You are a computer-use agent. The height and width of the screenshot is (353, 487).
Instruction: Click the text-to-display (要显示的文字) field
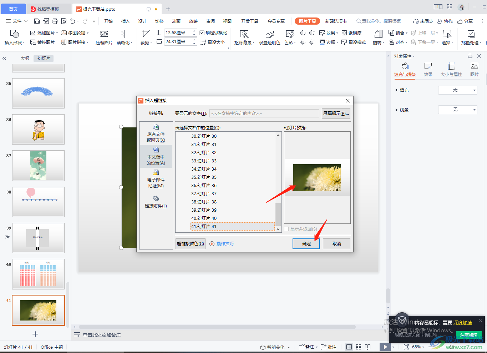[264, 114]
